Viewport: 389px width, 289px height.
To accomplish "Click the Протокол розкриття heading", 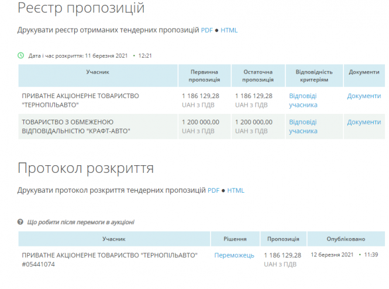I will [86, 169].
